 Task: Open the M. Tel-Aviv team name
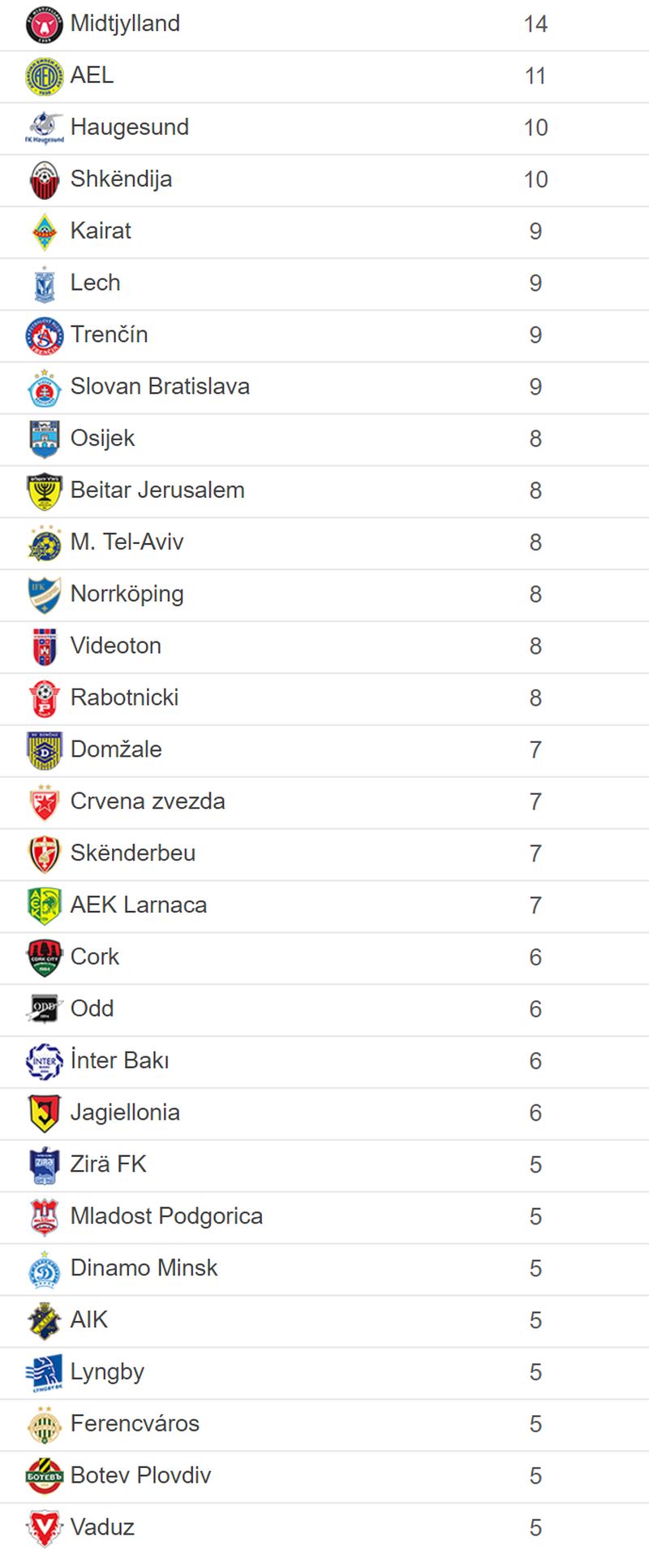point(127,542)
